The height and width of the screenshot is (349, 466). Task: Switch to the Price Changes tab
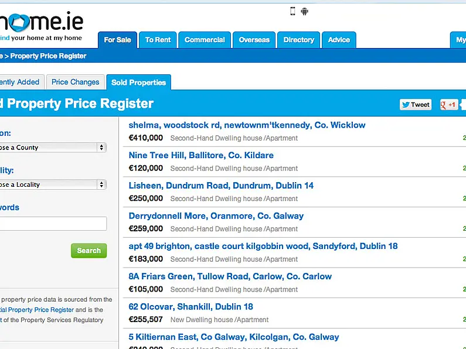click(x=76, y=82)
